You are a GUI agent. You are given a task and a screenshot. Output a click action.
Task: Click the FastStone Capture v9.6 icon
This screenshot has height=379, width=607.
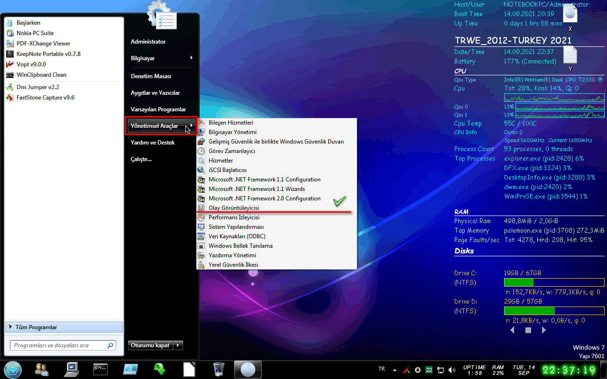(9, 98)
